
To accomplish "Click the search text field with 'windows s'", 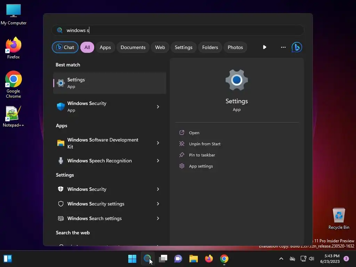I will coord(178,30).
